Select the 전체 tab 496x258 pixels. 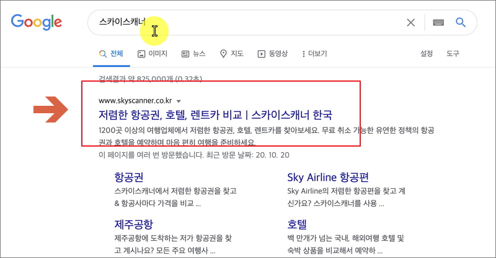pyautogui.click(x=112, y=54)
